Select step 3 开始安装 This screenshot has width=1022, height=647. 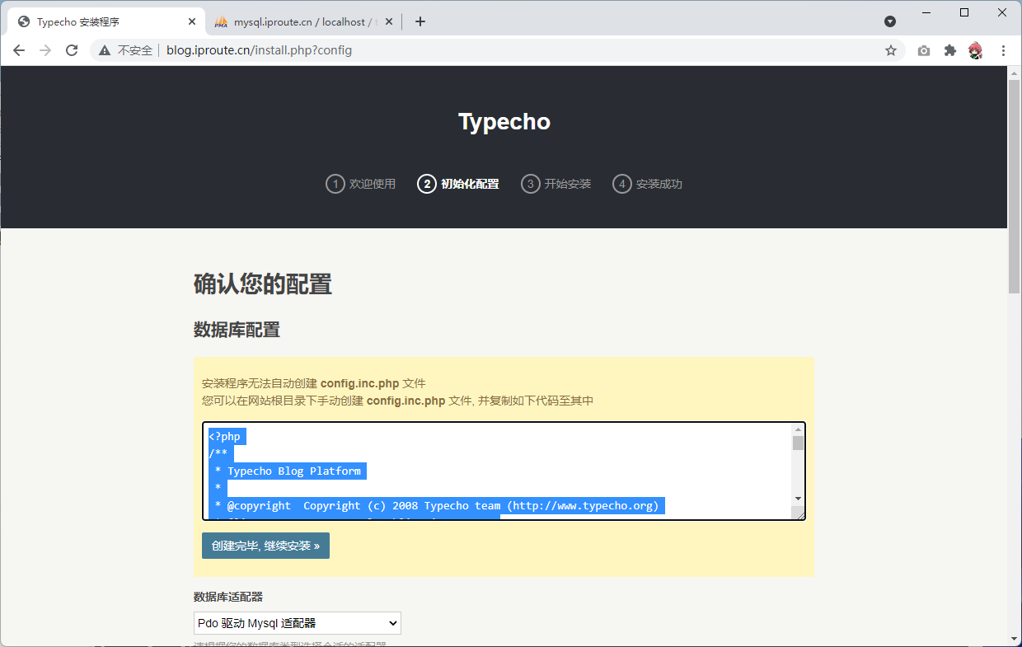pyautogui.click(x=556, y=184)
